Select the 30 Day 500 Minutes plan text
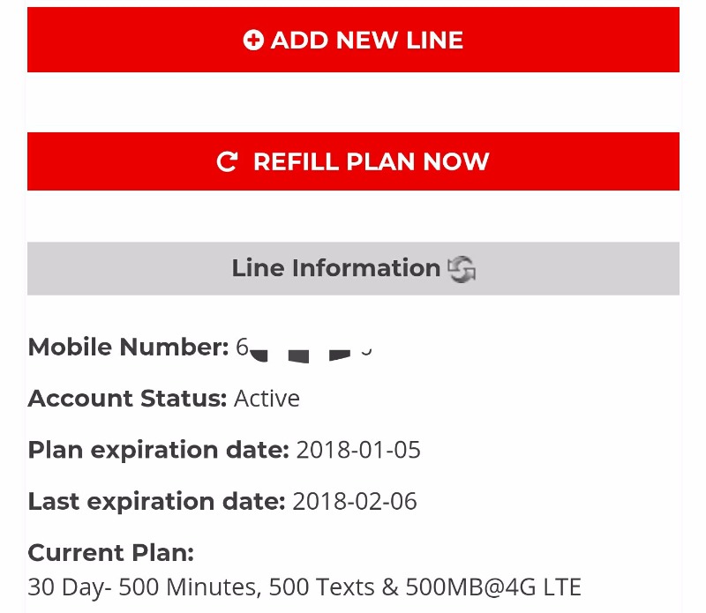The image size is (706, 613). [x=304, y=587]
